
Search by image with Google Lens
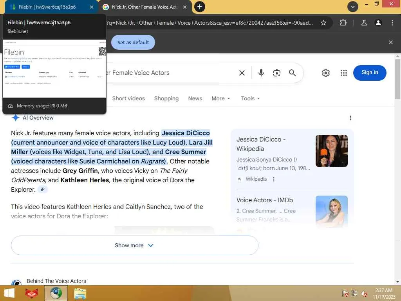[277, 73]
